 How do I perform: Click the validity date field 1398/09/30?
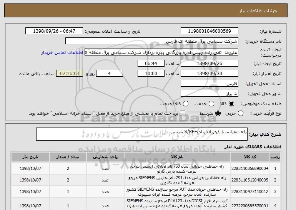(x=210, y=74)
